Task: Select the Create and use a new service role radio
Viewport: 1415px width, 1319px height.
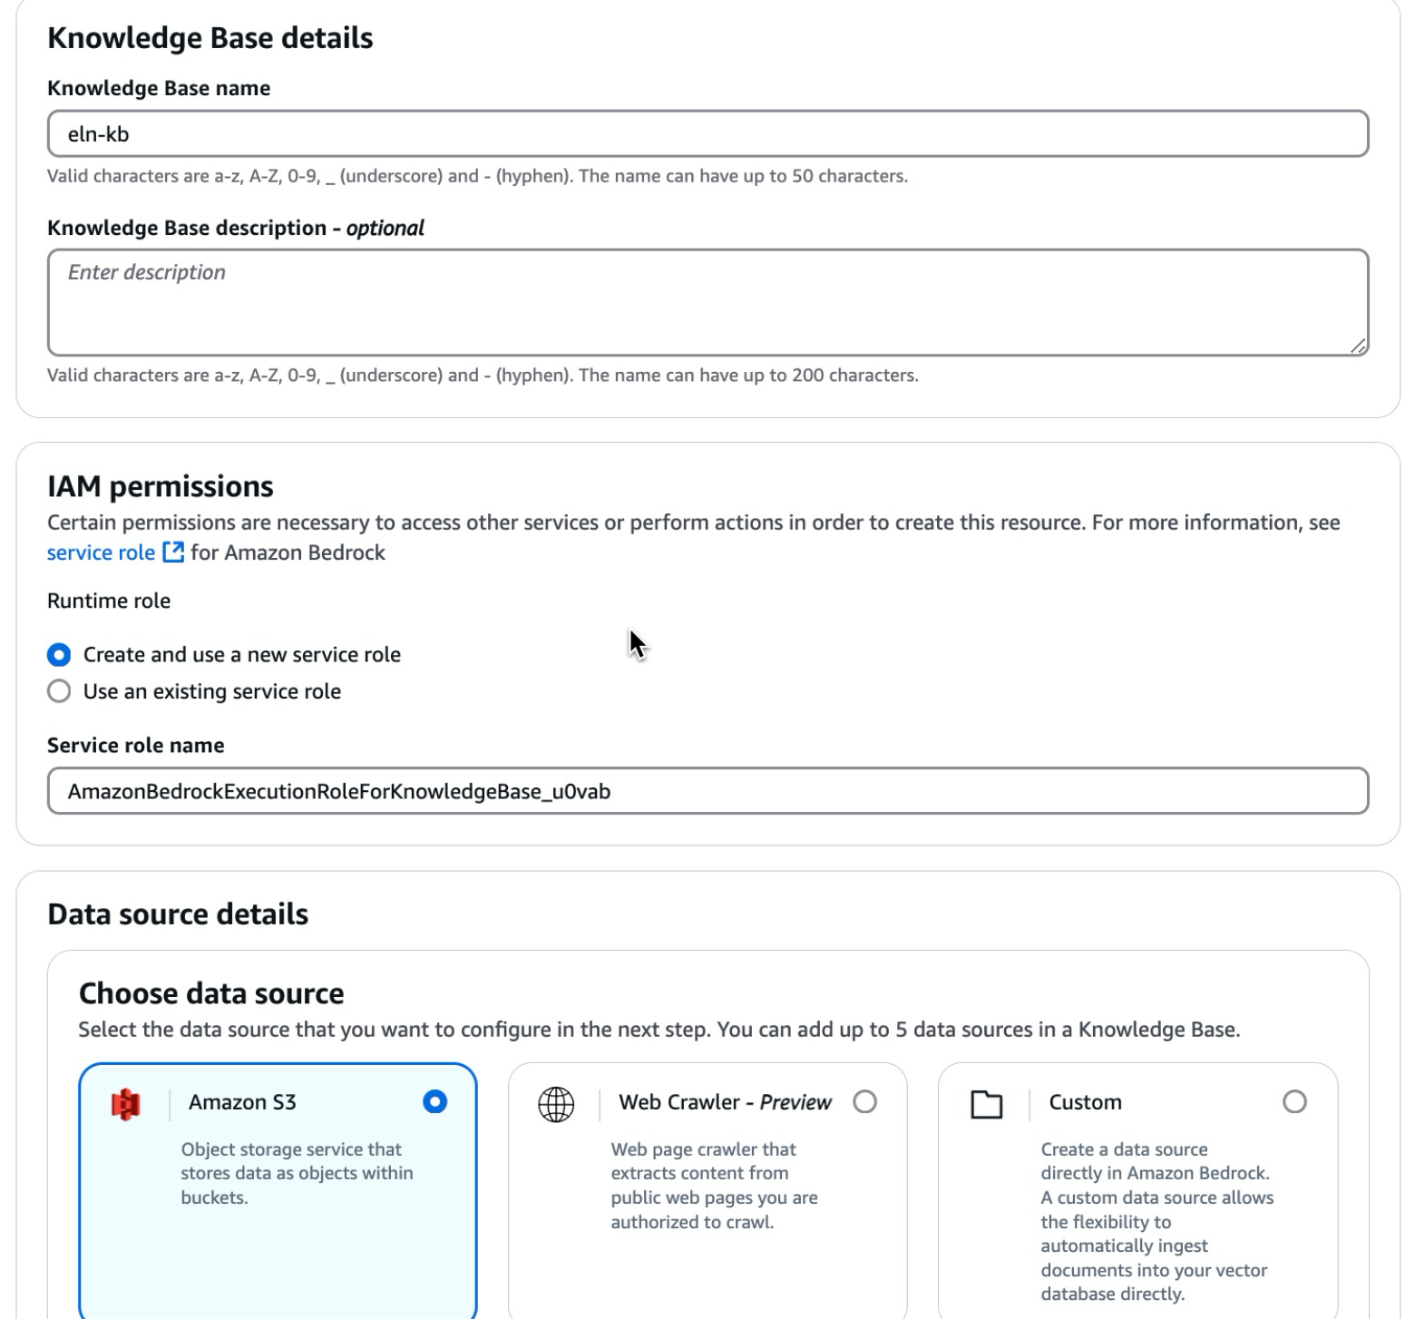Action: tap(59, 655)
